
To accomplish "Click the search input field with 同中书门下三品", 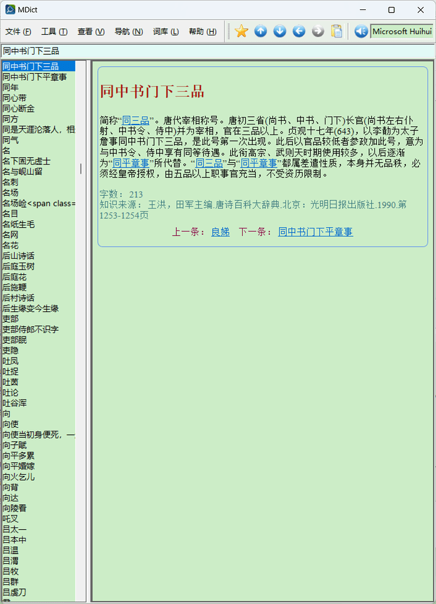I will pyautogui.click(x=218, y=51).
